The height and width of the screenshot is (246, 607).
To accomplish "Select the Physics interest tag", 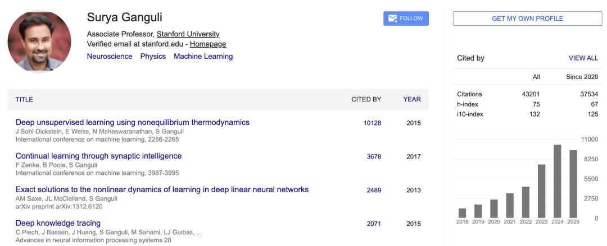I will (153, 56).
